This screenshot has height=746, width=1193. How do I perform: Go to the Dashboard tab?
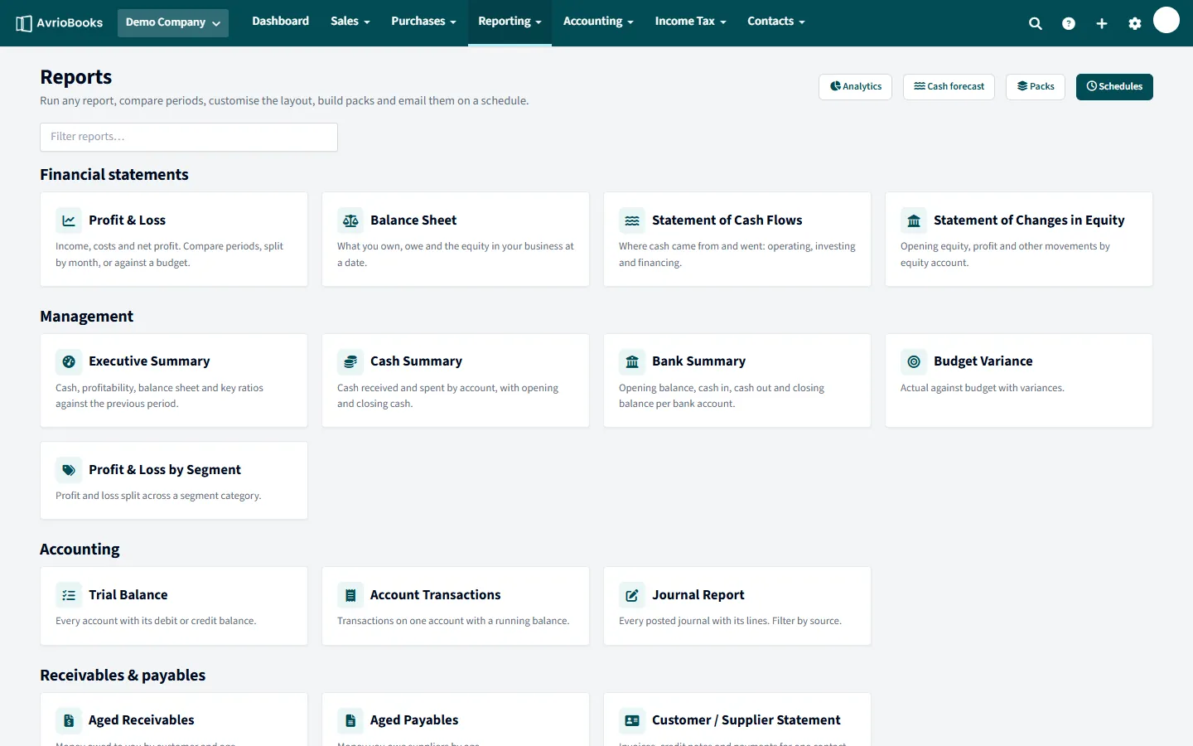click(281, 22)
